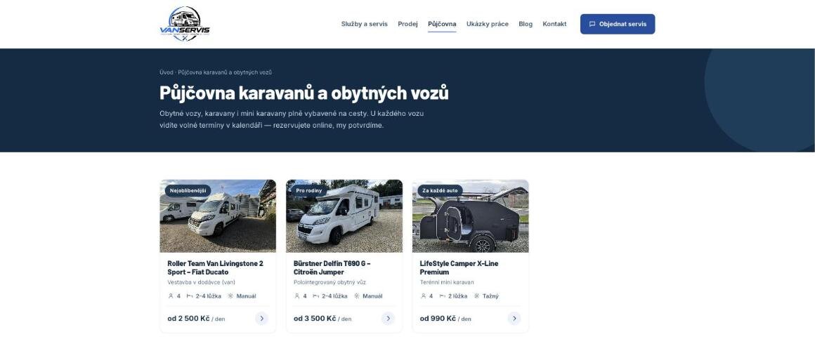This screenshot has width=815, height=351.
Task: Click the page heading Půjčovna karavanů a obytných vozů
Action: tap(304, 93)
